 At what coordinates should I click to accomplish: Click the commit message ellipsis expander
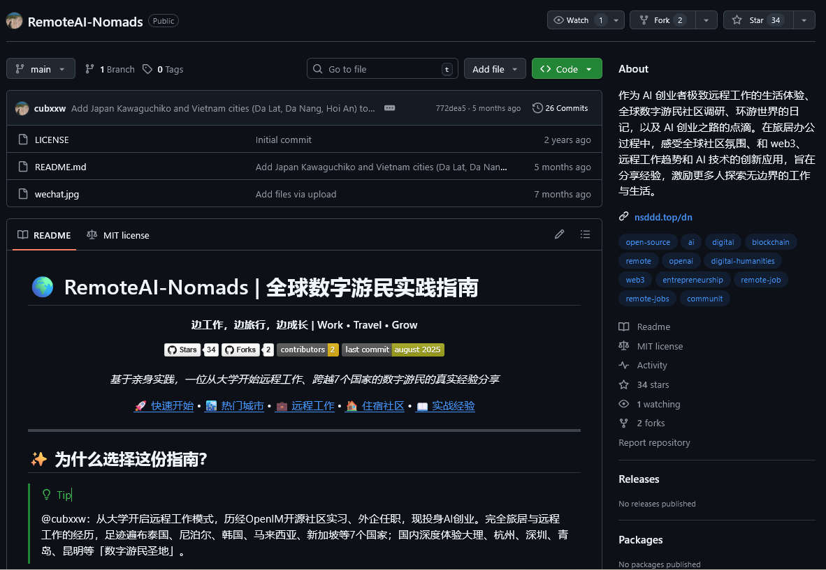pyautogui.click(x=390, y=108)
